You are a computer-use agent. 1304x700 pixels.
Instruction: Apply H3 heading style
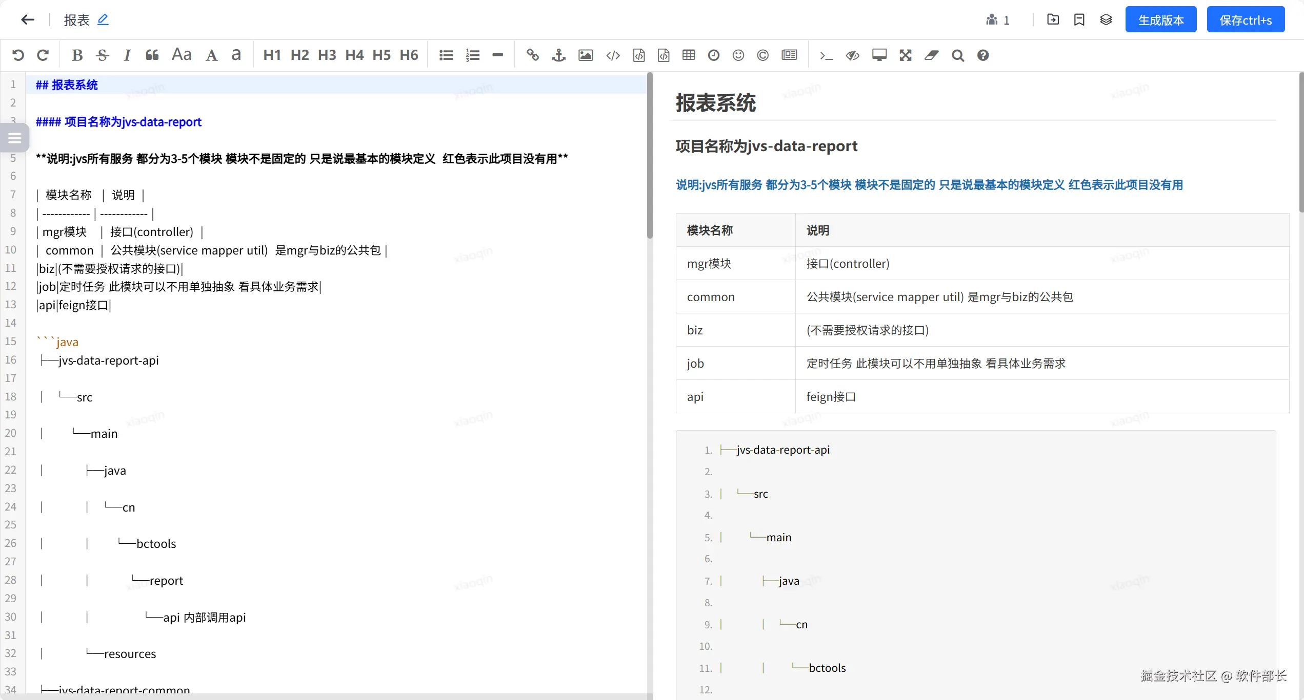pyautogui.click(x=327, y=55)
